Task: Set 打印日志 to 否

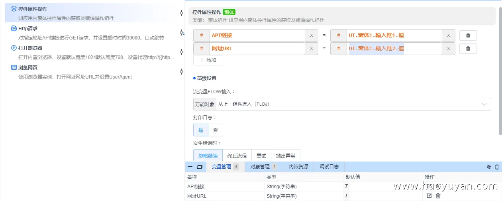Action: [216, 130]
